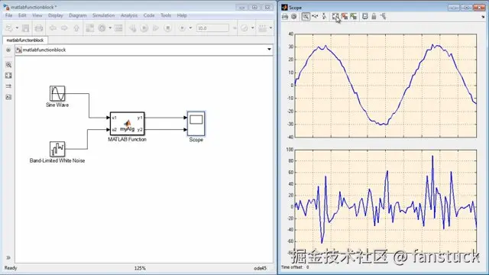Click the Print icon in Simulink toolbar
This screenshot has height=275, width=489.
39,28
